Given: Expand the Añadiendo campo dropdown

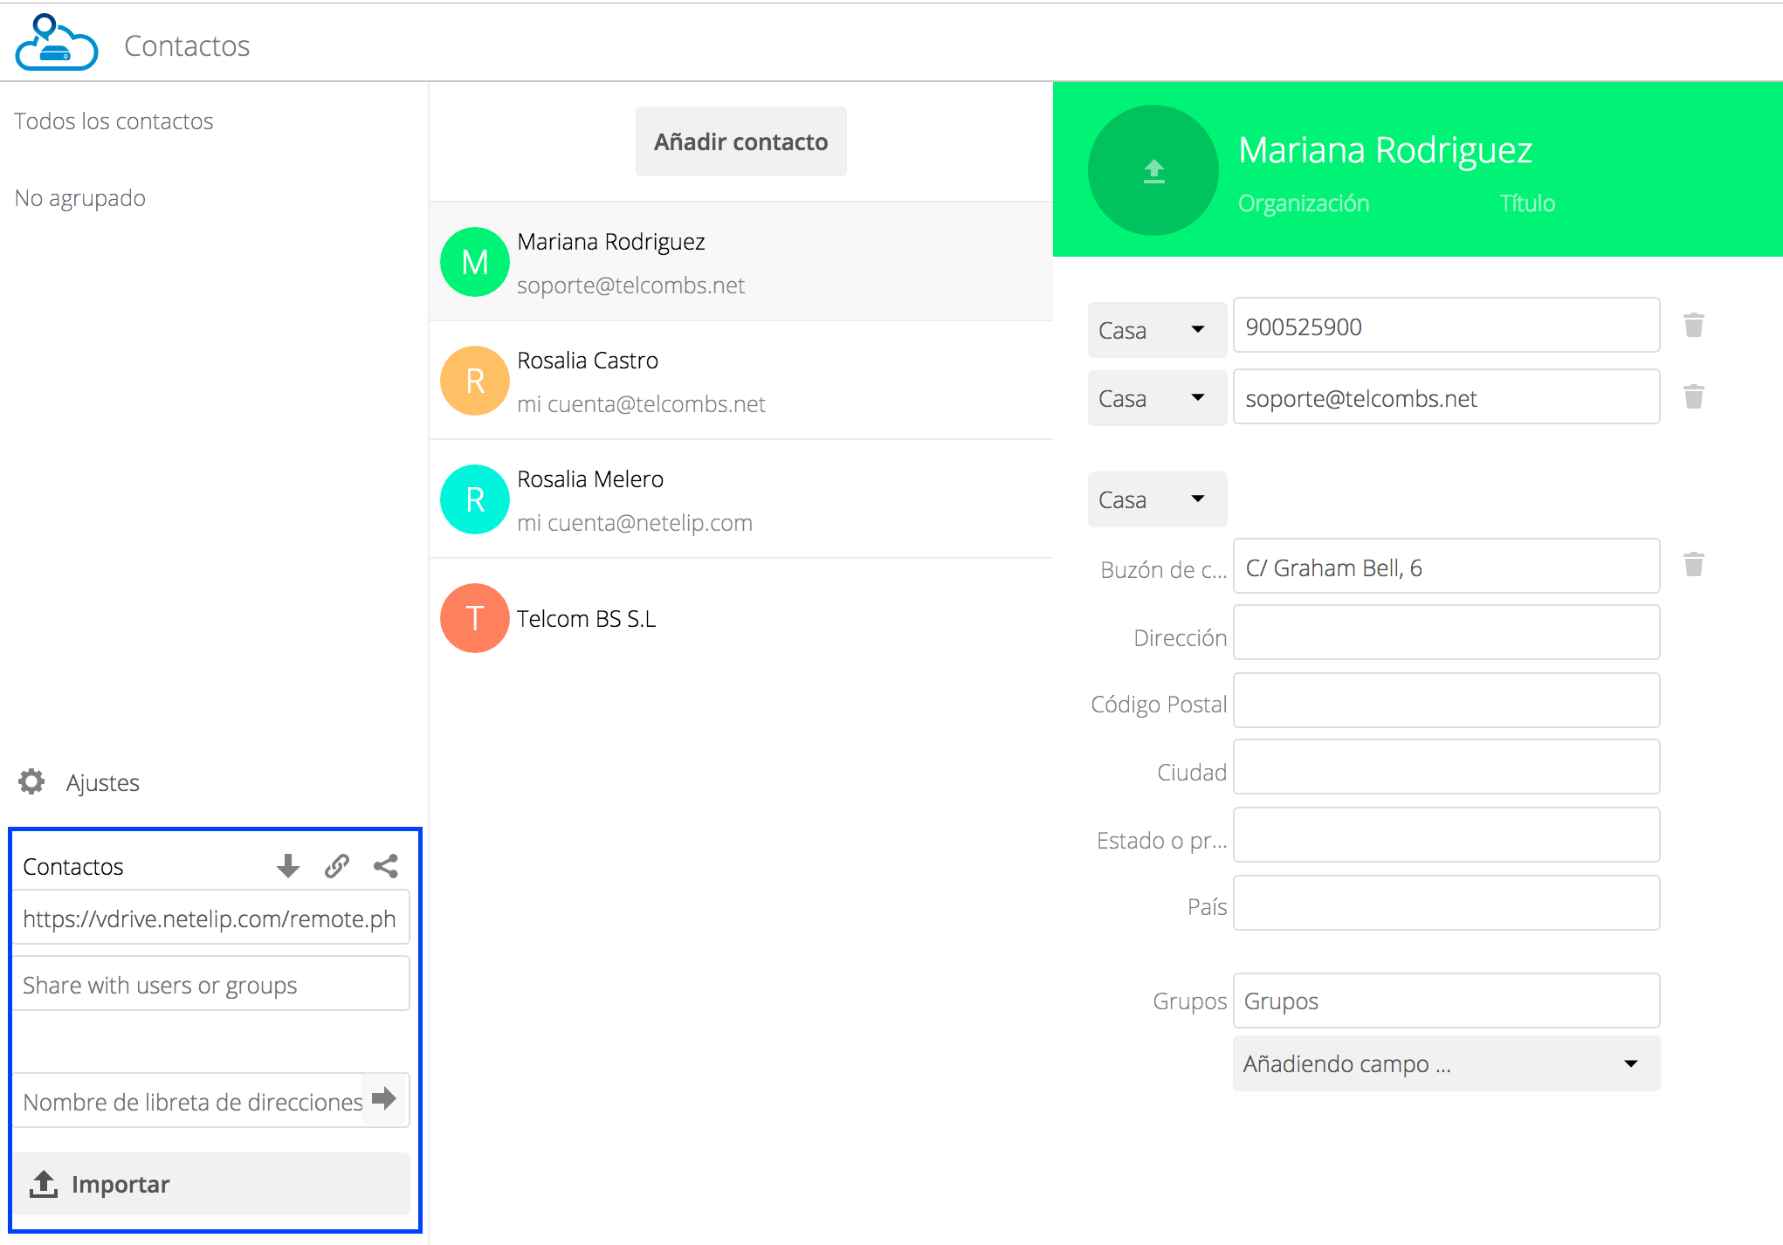Looking at the screenshot, I should [1445, 1063].
